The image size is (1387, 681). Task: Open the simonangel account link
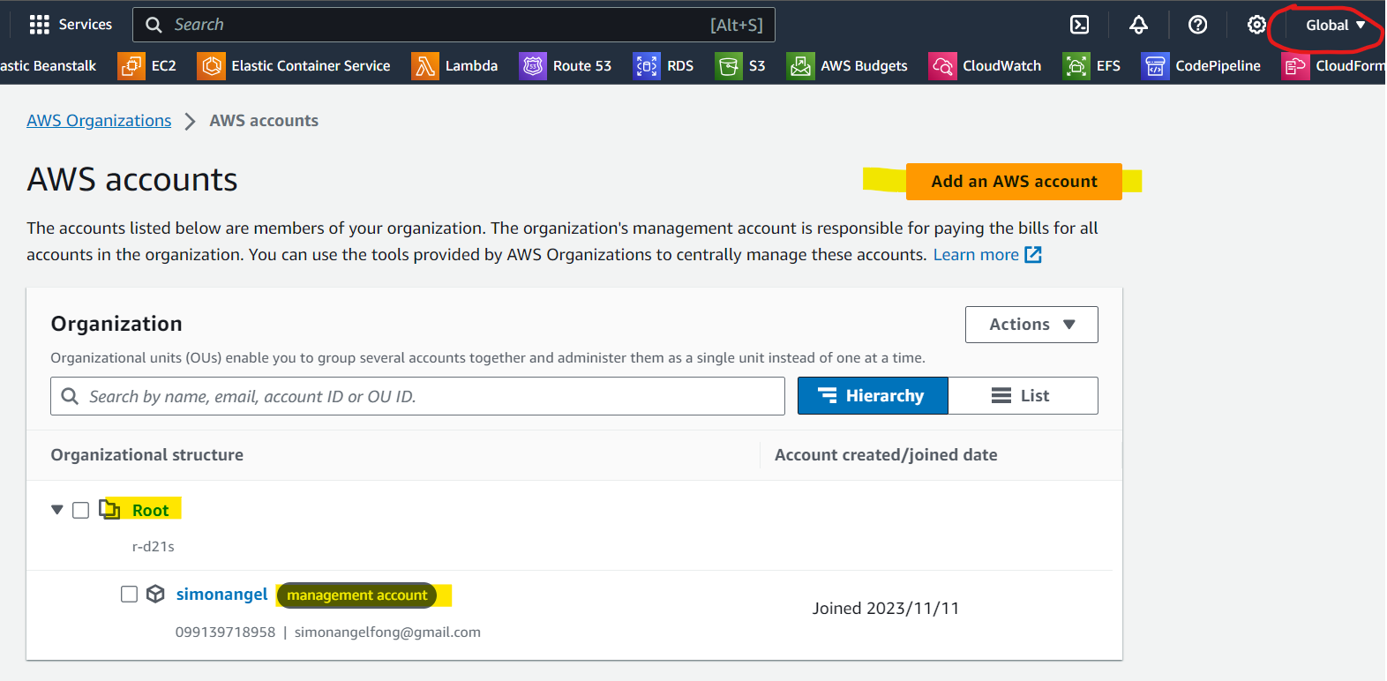click(x=221, y=595)
